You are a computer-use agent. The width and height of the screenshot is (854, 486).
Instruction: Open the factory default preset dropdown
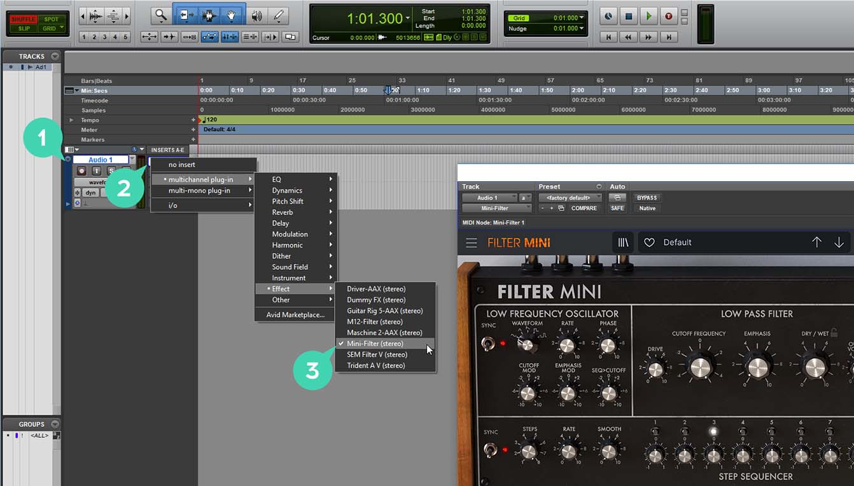570,198
